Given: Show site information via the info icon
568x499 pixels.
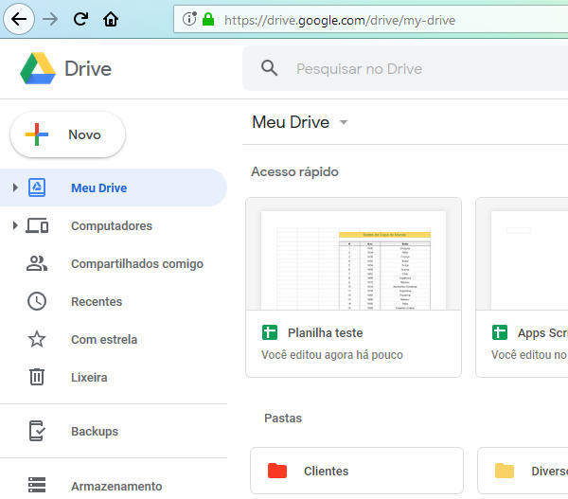Looking at the screenshot, I should point(189,19).
